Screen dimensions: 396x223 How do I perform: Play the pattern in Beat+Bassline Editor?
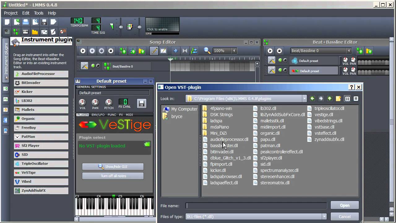[270, 51]
